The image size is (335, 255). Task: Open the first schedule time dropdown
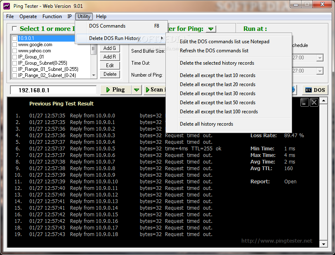[320, 58]
